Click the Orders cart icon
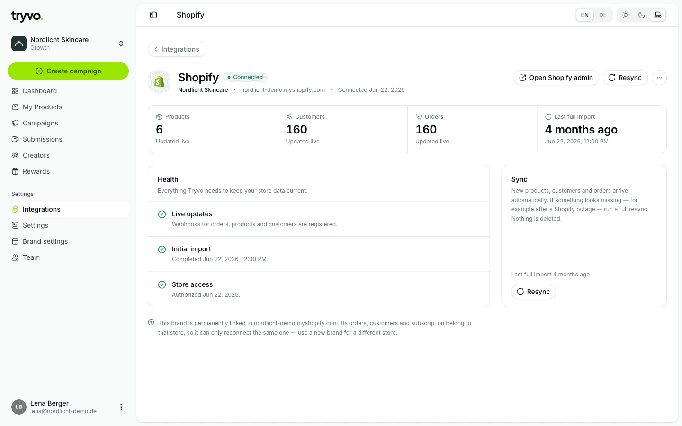The image size is (682, 426). 419,117
